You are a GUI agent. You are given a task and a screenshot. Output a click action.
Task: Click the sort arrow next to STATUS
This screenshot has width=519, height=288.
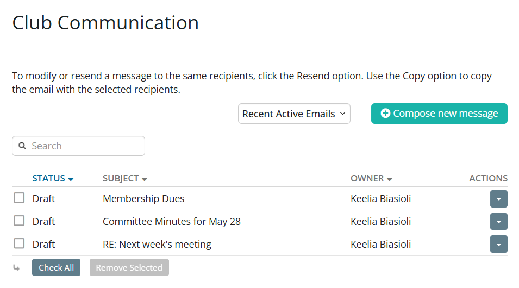[71, 179]
